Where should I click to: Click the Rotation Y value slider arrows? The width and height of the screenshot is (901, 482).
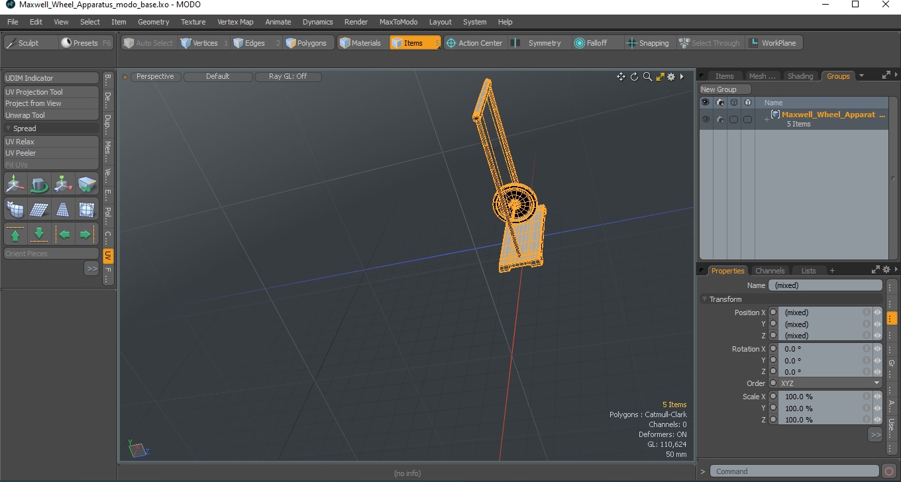877,361
